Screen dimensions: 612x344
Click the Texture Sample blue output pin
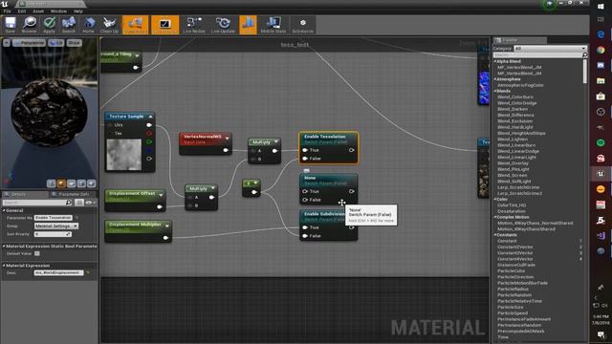click(149, 150)
